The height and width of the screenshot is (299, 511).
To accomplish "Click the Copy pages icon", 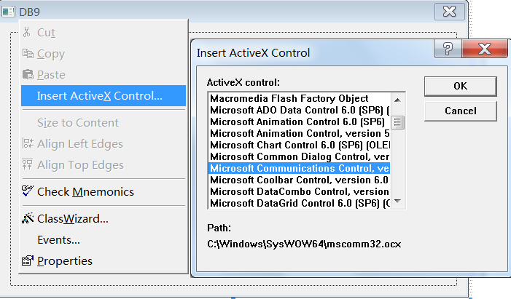I will point(28,53).
